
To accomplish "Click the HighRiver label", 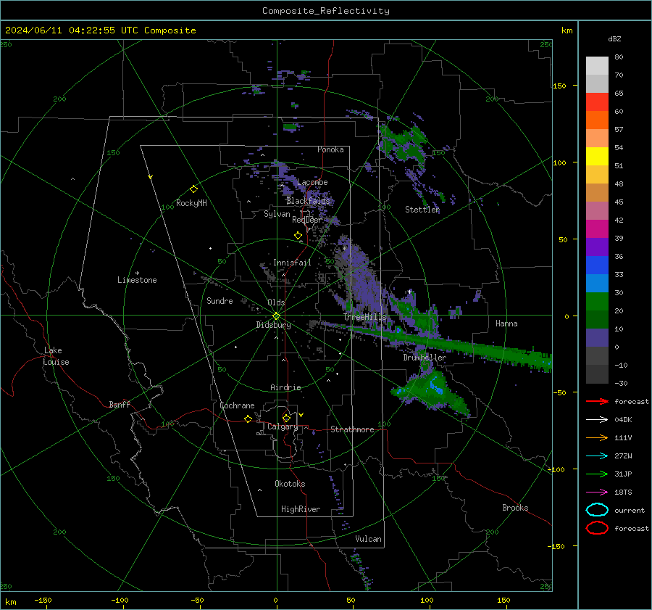I will pyautogui.click(x=301, y=509).
